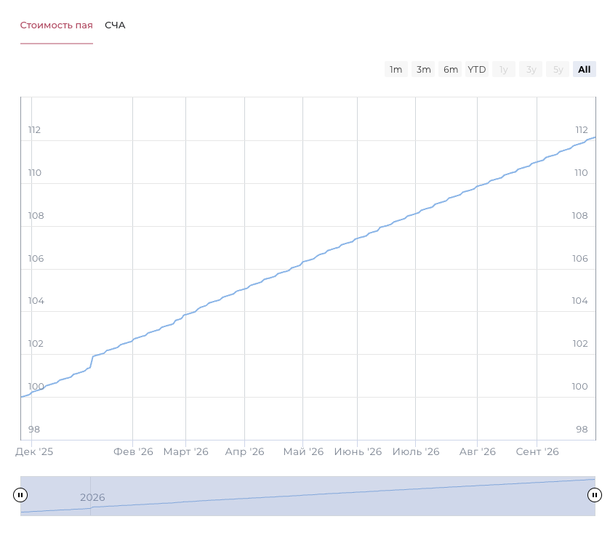Click the Дек '25 axis label
Viewport: 610px width, 535px height.
[x=34, y=451]
